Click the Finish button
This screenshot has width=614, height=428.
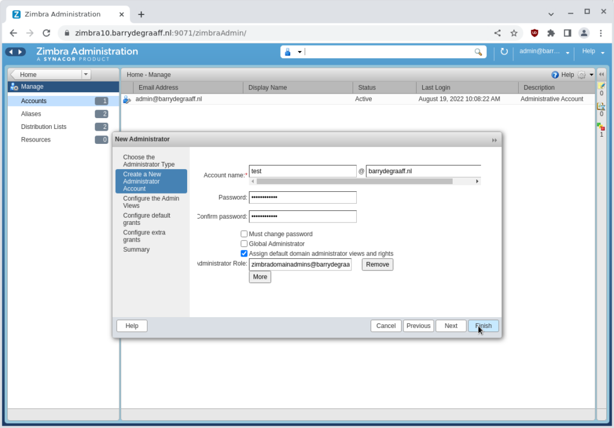(x=483, y=325)
